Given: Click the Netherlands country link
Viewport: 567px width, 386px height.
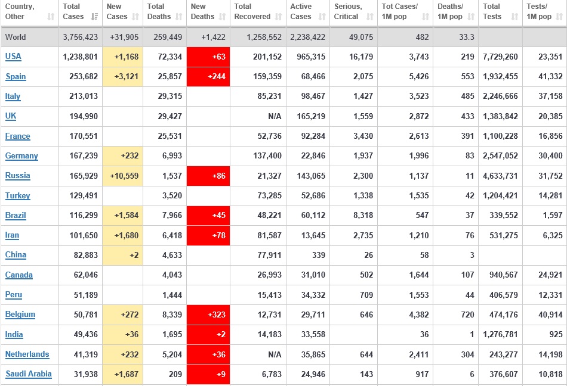Looking at the screenshot, I should click(x=27, y=354).
